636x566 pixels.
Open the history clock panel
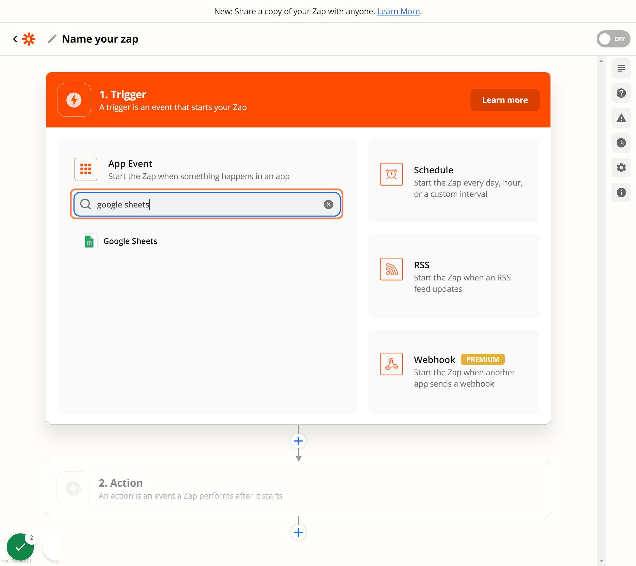tap(621, 143)
